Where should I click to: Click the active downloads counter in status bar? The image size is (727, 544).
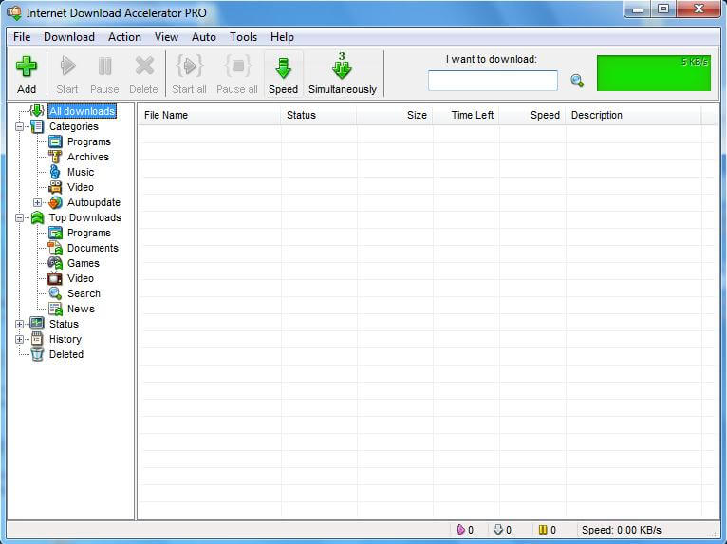point(465,530)
